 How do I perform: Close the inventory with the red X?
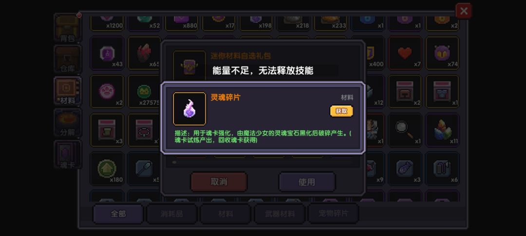(x=464, y=11)
